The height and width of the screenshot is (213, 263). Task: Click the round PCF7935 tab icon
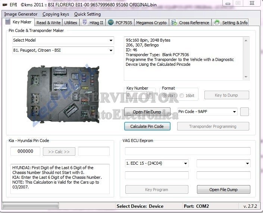click(111, 23)
